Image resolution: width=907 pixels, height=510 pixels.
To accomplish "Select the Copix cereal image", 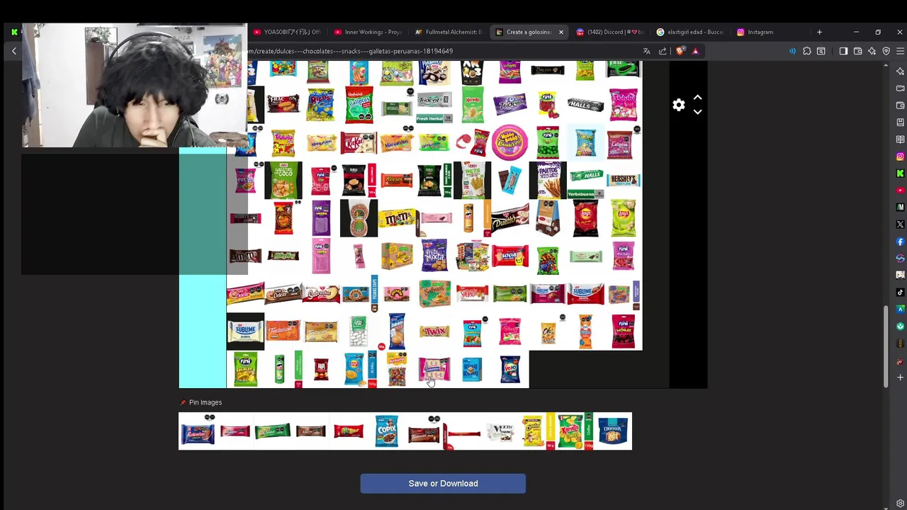I will click(386, 431).
